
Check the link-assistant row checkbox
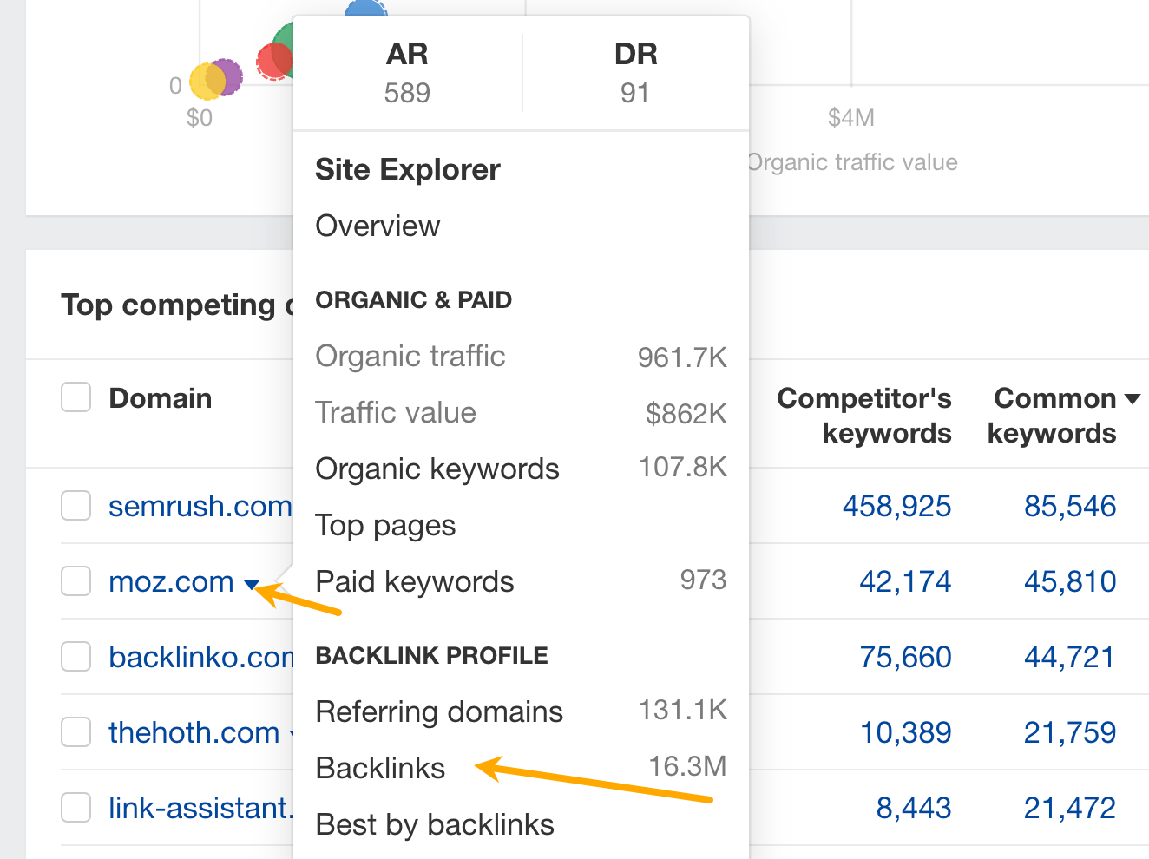(76, 807)
